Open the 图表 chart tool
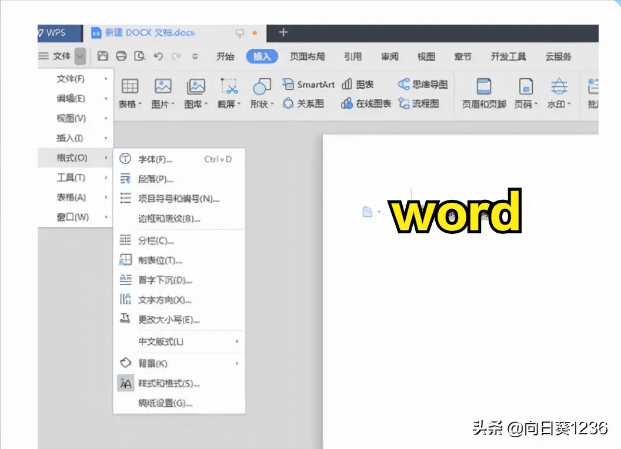 [x=356, y=84]
